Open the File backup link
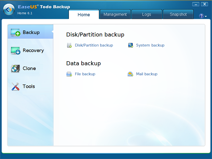The image size is (212, 159). coord(85,74)
